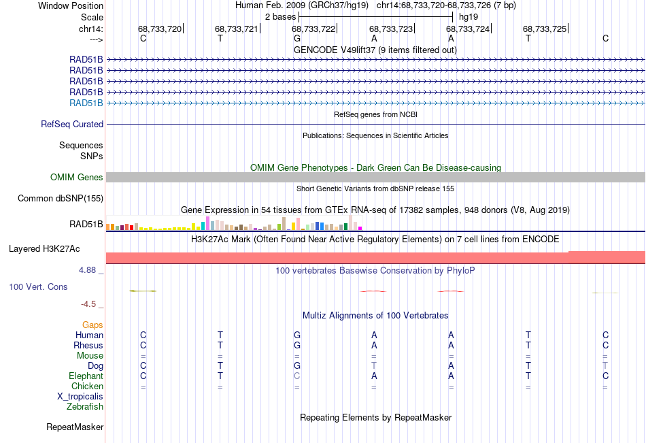Open OMIM Gene Phenotypes track title
The image size is (646, 443).
(375, 167)
